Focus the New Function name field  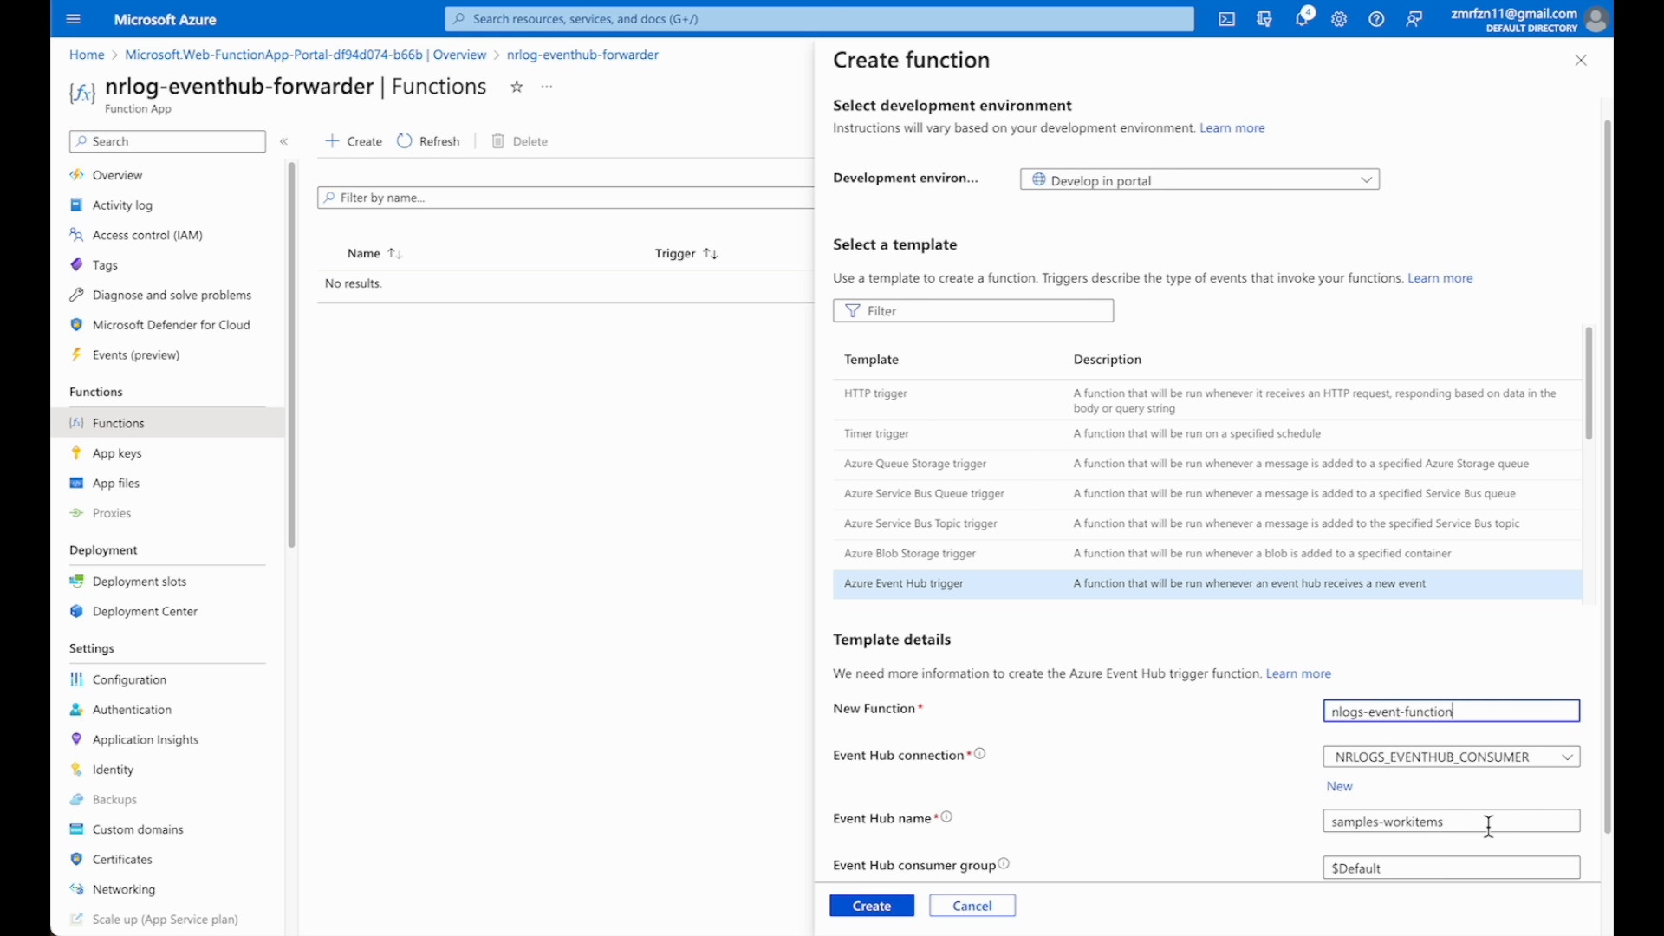pyautogui.click(x=1451, y=711)
